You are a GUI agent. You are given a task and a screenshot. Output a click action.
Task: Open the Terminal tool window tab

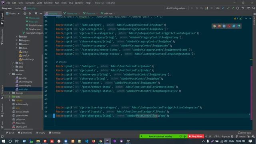coord(55,133)
